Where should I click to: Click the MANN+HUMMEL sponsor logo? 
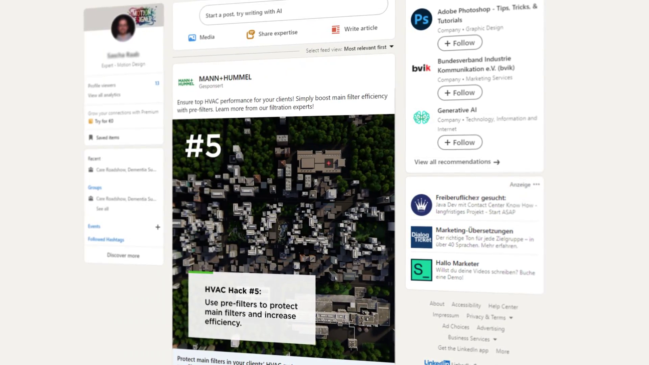186,82
